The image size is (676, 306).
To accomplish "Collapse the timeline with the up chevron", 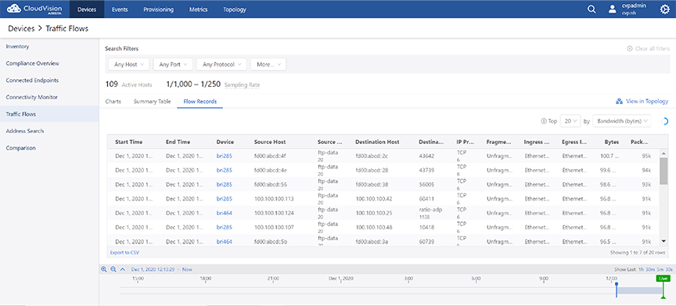I will tap(122, 269).
